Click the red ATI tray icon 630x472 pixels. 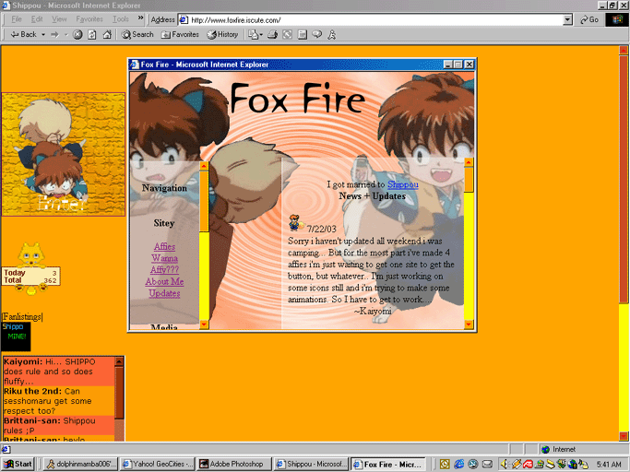pyautogui.click(x=528, y=465)
